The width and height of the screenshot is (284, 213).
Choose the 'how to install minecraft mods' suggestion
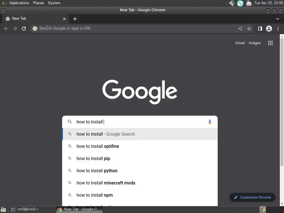(140, 183)
